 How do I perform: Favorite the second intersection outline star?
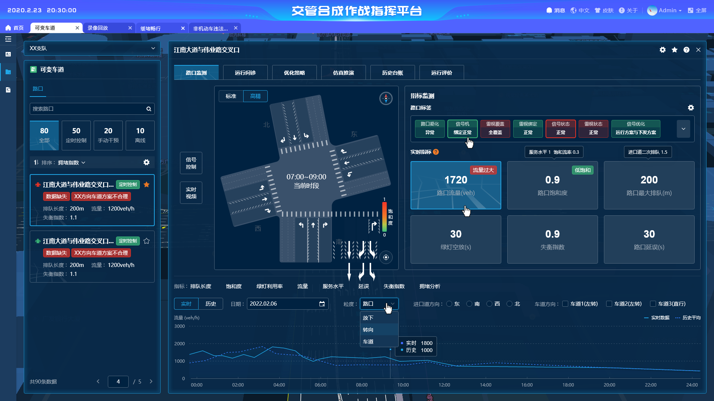(147, 241)
